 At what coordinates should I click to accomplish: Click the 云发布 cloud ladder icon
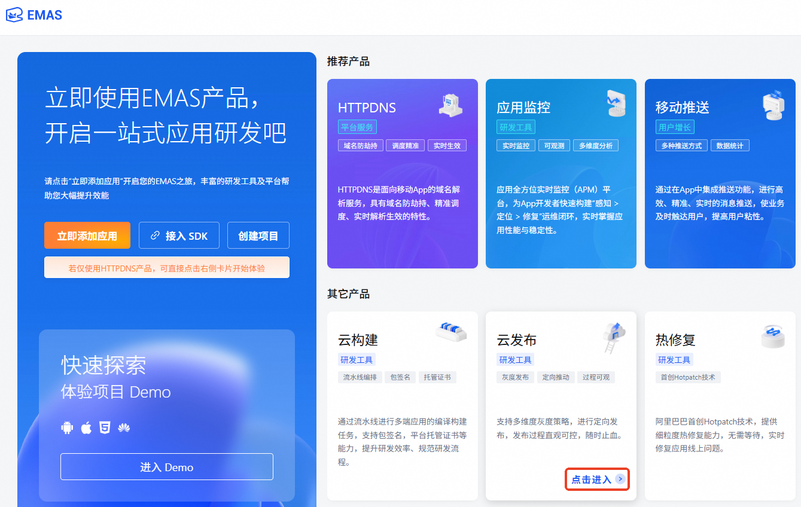[614, 338]
